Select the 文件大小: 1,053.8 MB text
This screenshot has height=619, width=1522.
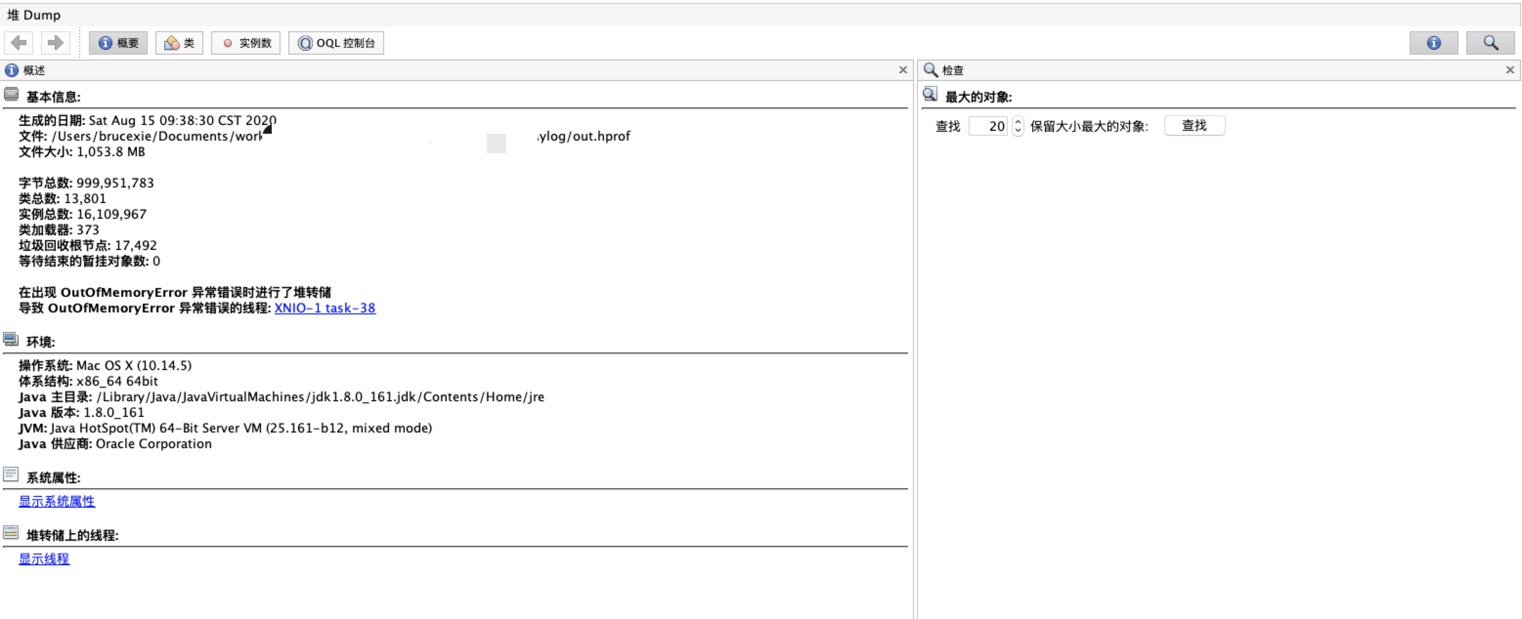(x=82, y=152)
